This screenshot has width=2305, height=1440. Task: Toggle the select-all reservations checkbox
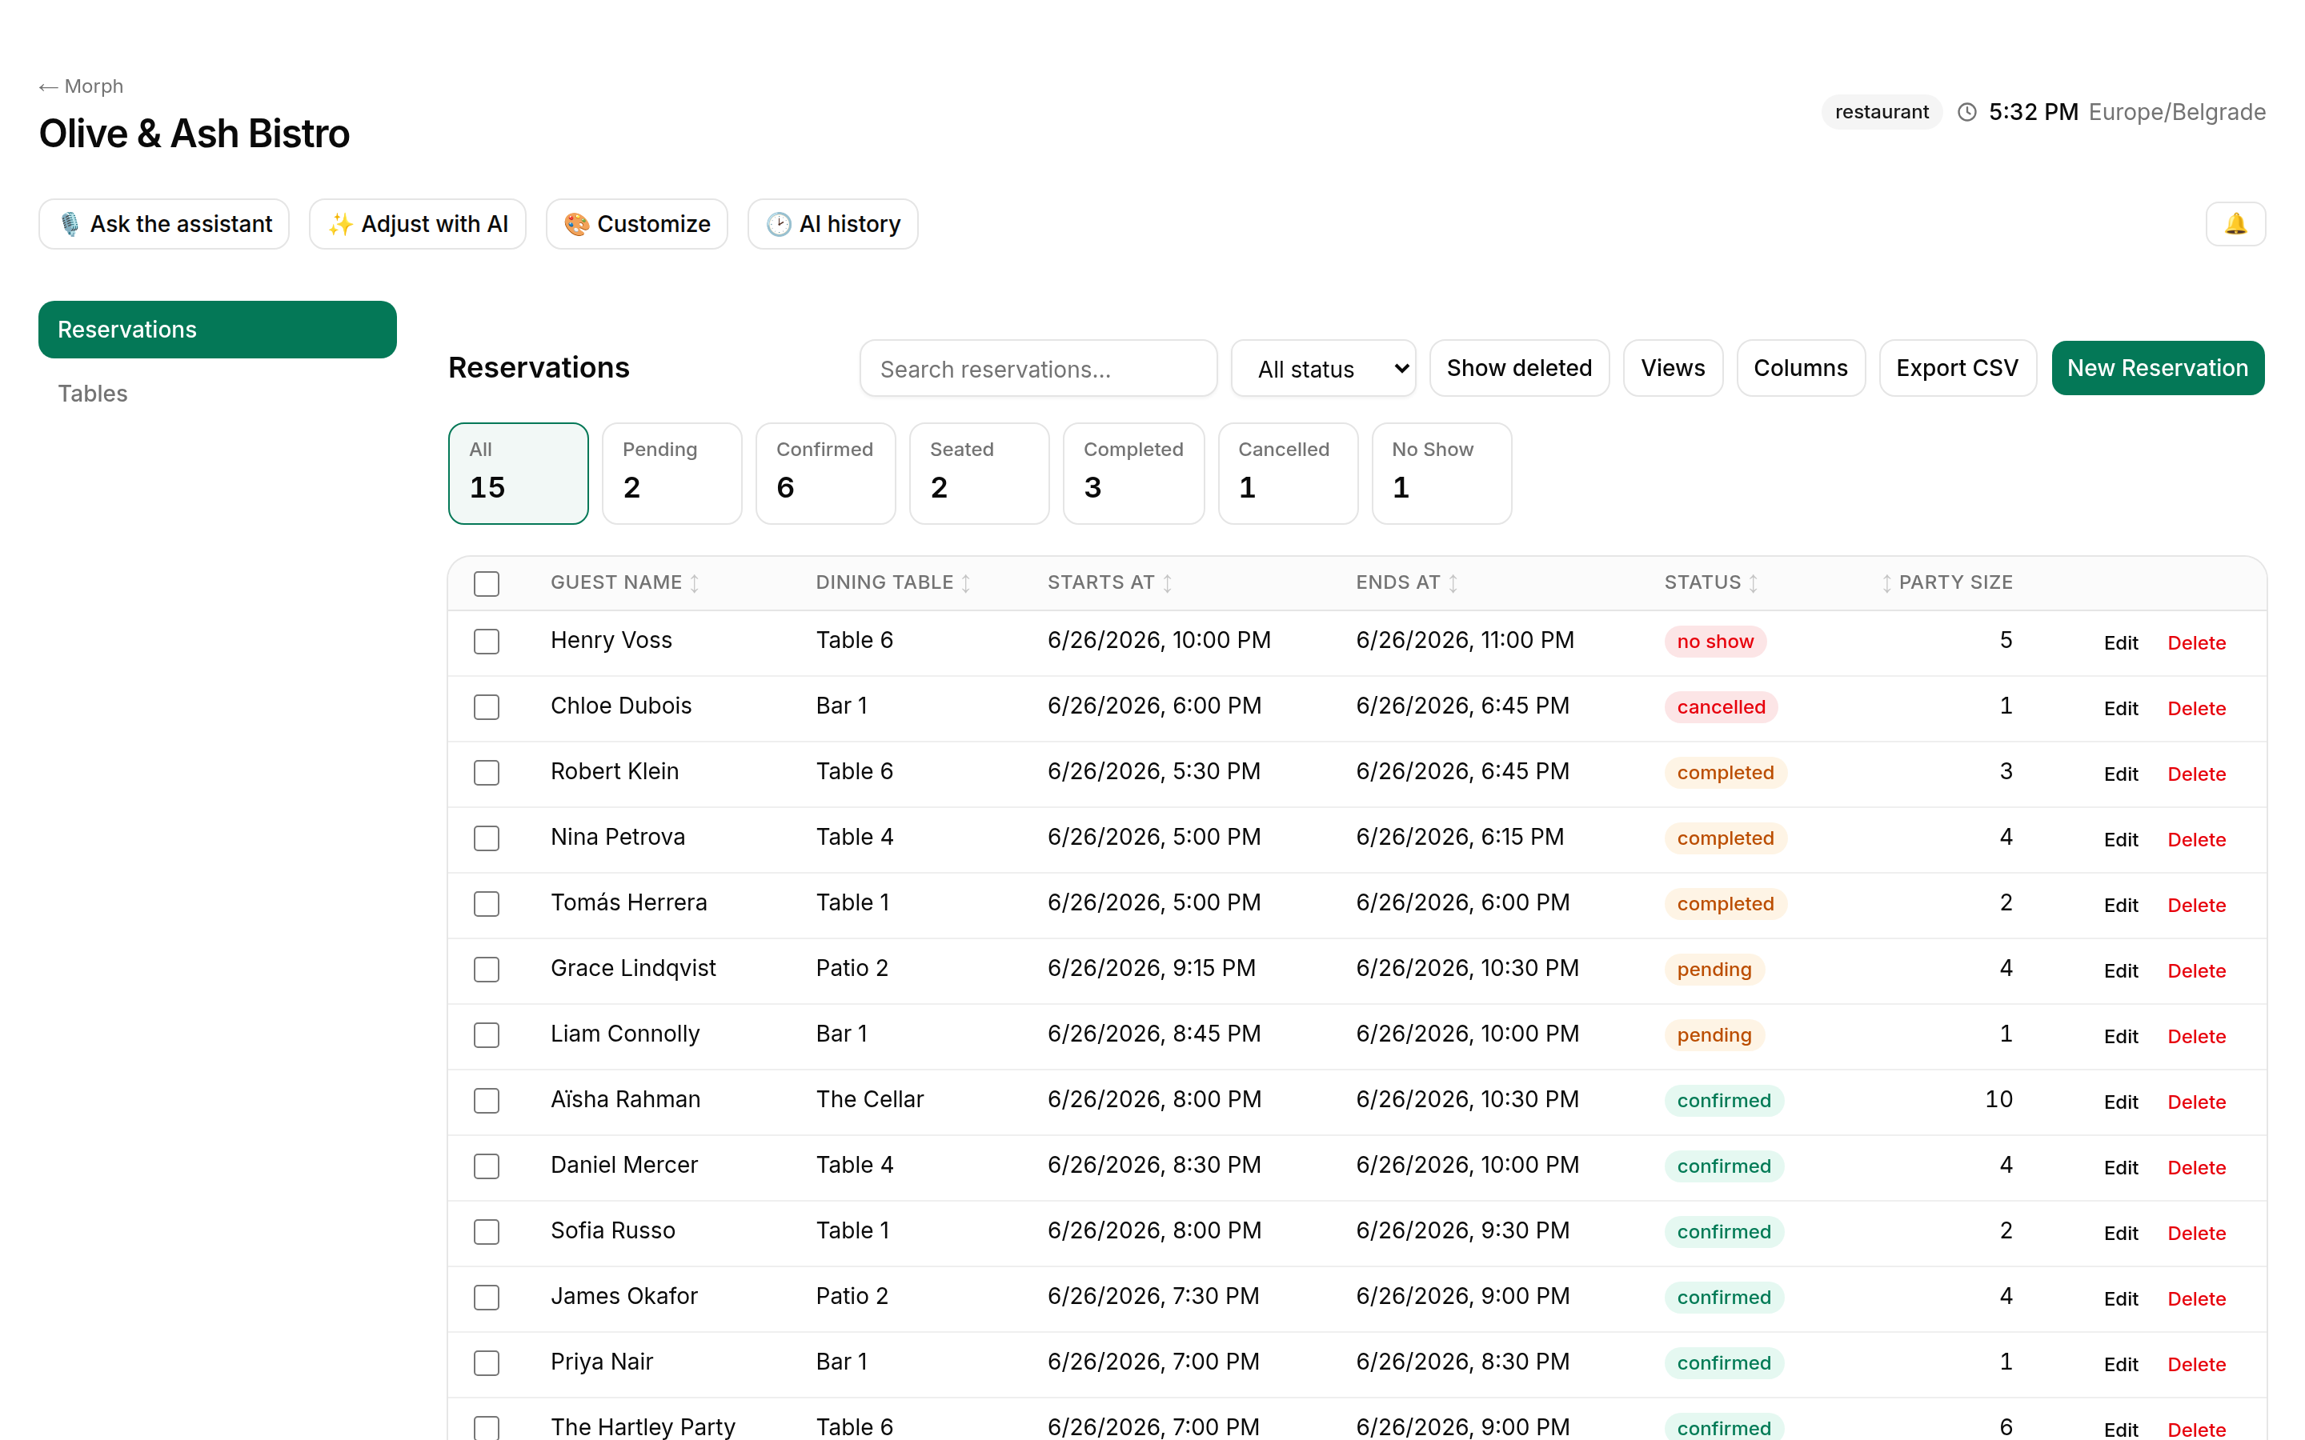[486, 583]
